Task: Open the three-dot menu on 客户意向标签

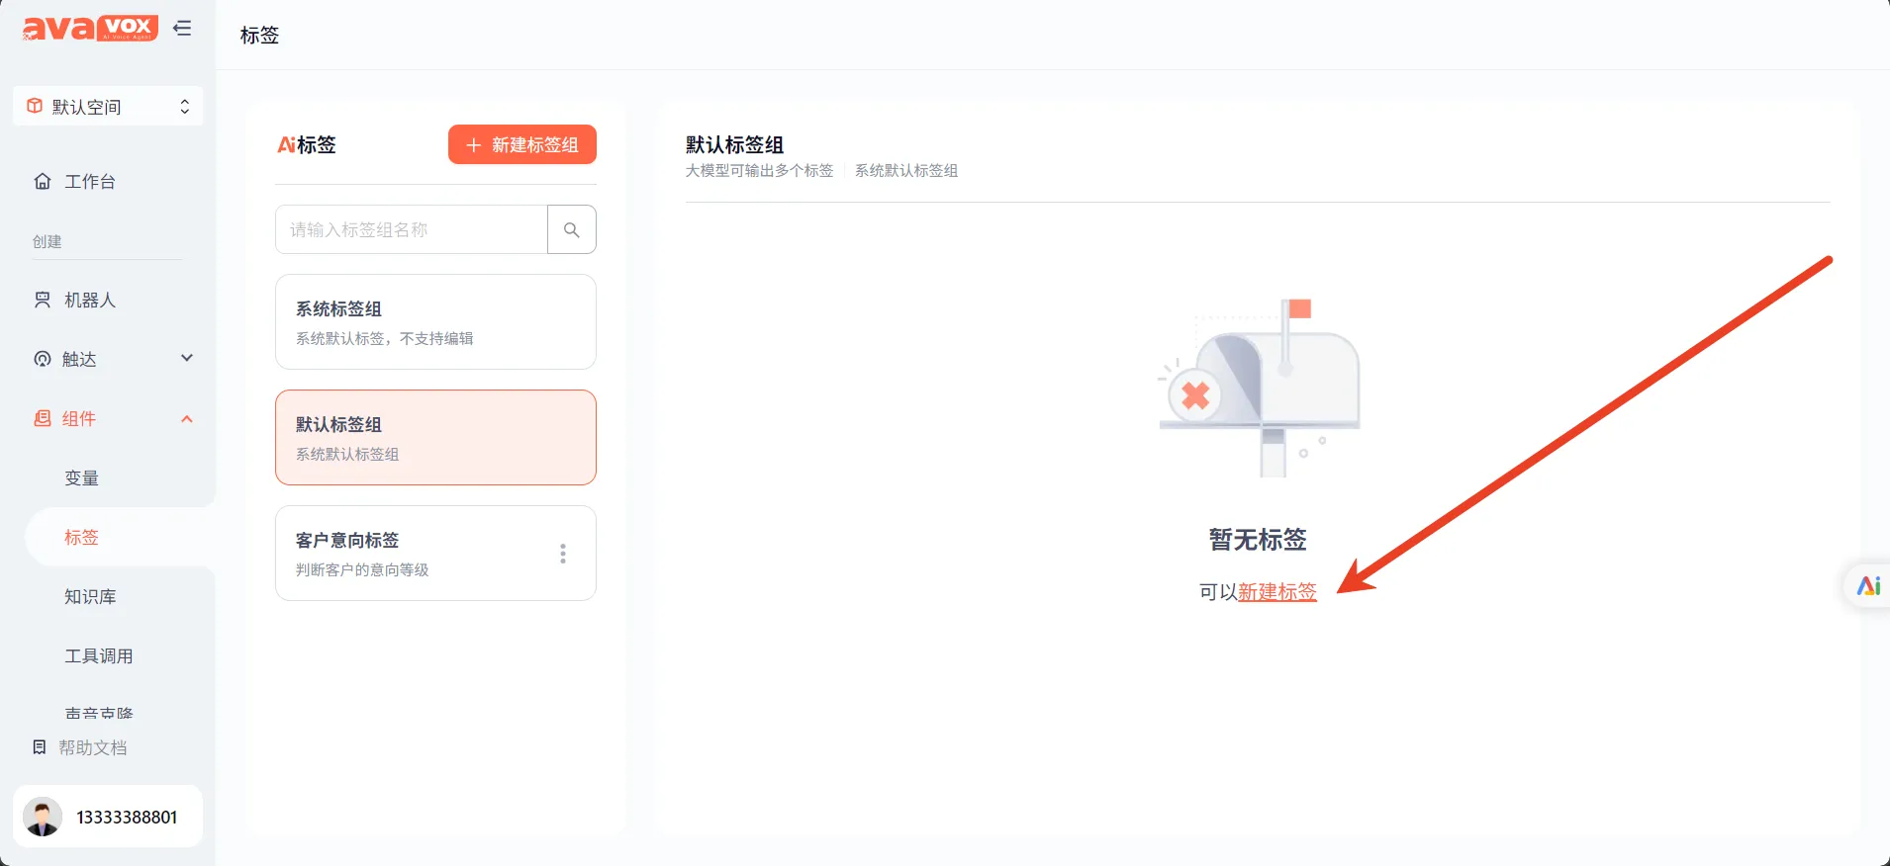Action: pyautogui.click(x=563, y=554)
